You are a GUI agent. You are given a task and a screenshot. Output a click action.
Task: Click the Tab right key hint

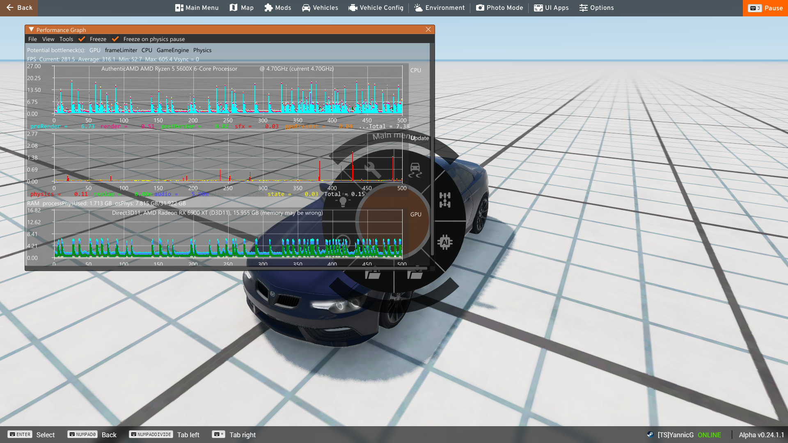pyautogui.click(x=234, y=435)
